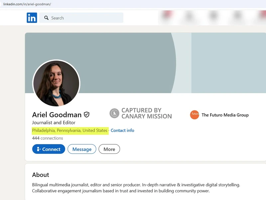Click the orange Futuro logo icon

tap(195, 115)
